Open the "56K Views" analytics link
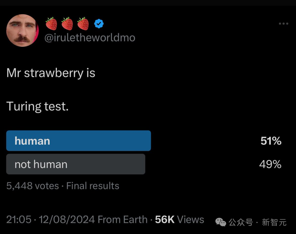This screenshot has width=296, height=234. click(180, 220)
